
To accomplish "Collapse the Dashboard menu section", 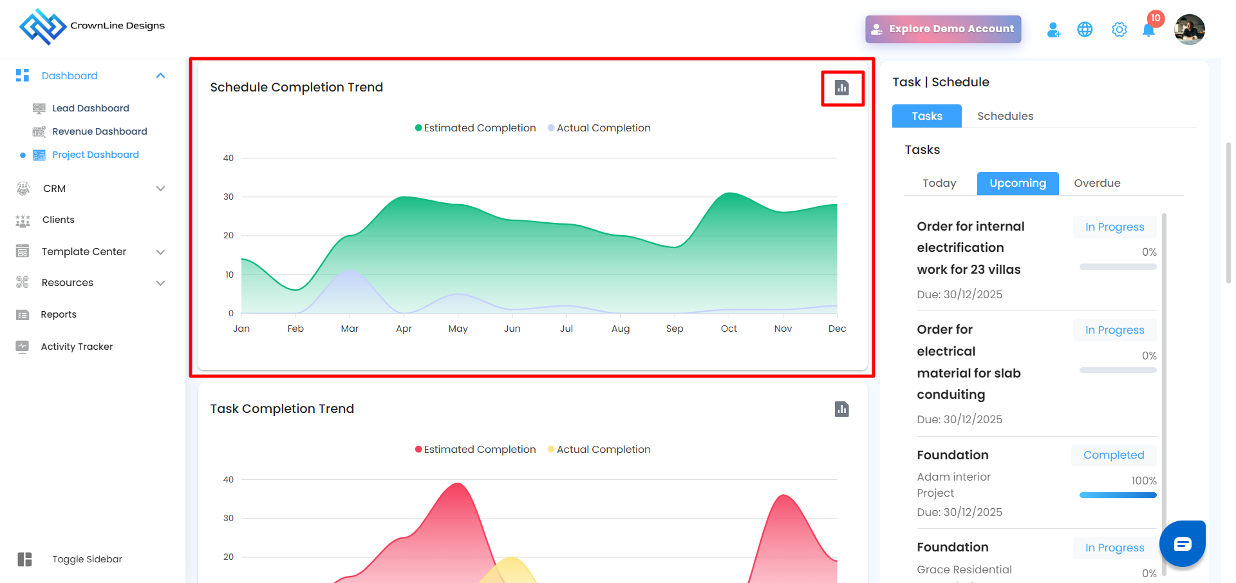I will (160, 76).
